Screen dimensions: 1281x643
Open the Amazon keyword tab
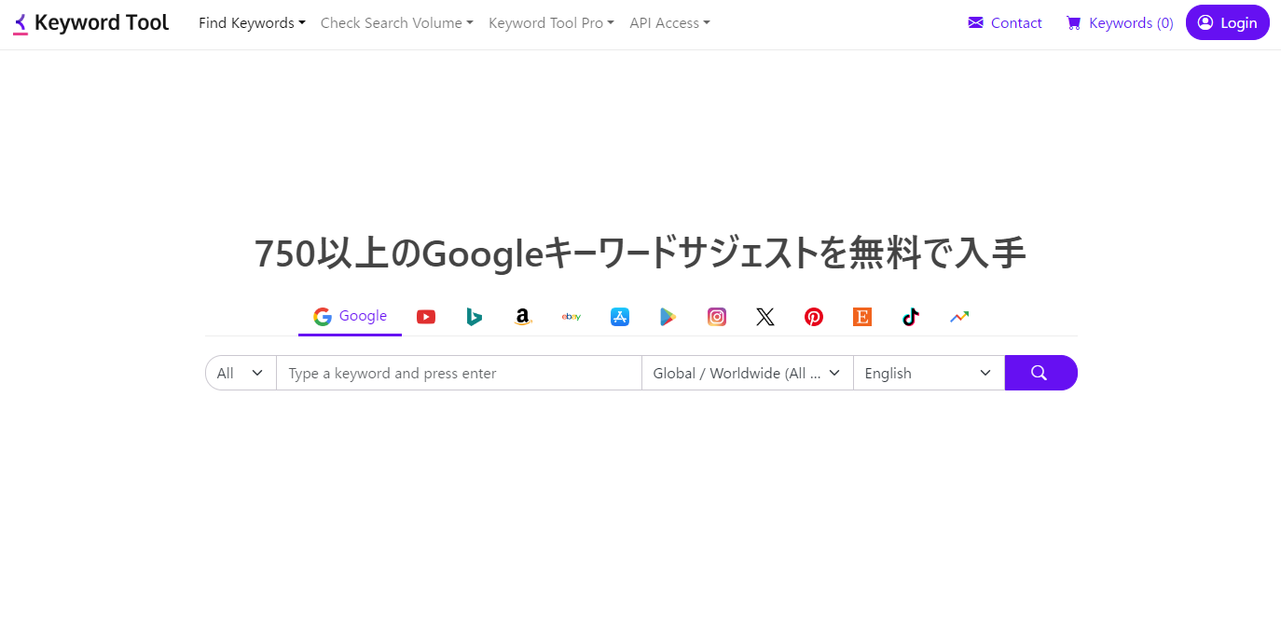[x=523, y=317]
